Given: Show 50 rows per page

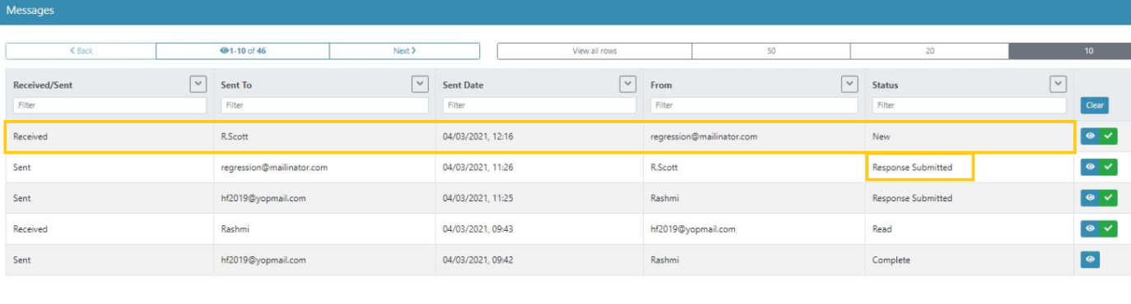Looking at the screenshot, I should click(x=771, y=51).
